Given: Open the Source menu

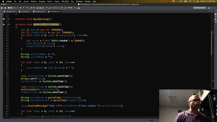Looking at the screenshot, I should [26, 1].
